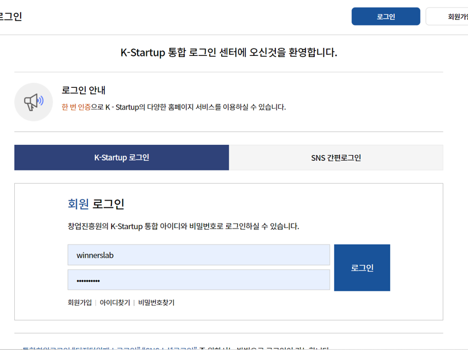Focus the masked password input field
468x350 pixels.
tap(199, 280)
